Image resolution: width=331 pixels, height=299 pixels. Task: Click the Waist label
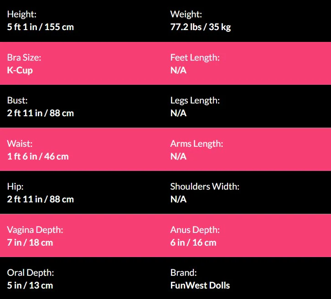(x=19, y=144)
